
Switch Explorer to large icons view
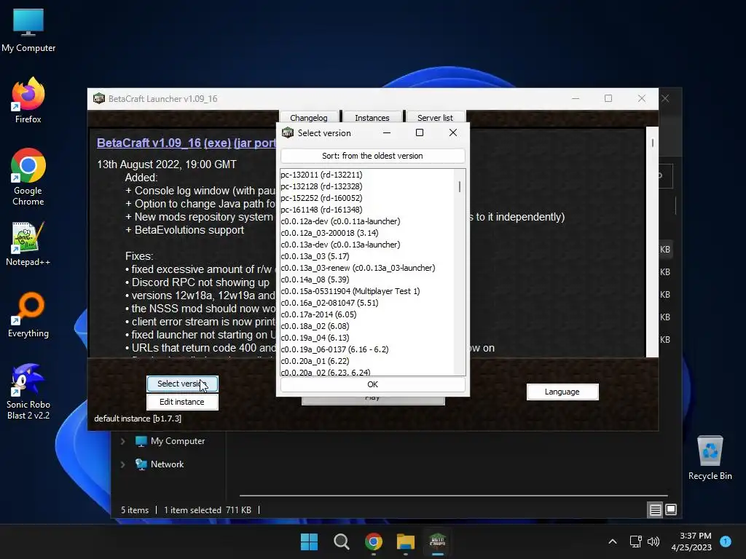[x=671, y=510]
